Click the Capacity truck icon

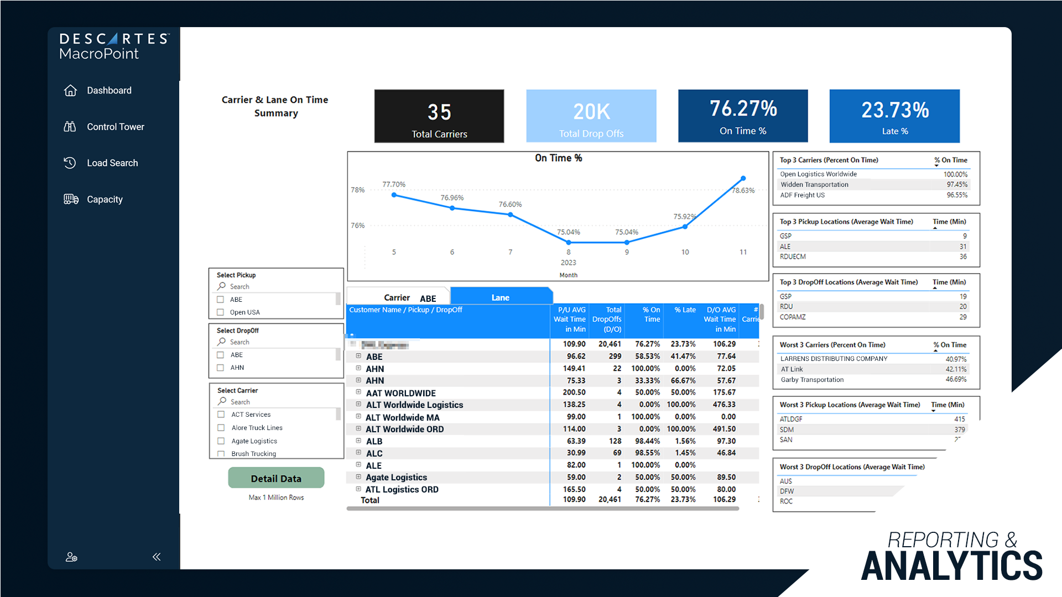[71, 199]
